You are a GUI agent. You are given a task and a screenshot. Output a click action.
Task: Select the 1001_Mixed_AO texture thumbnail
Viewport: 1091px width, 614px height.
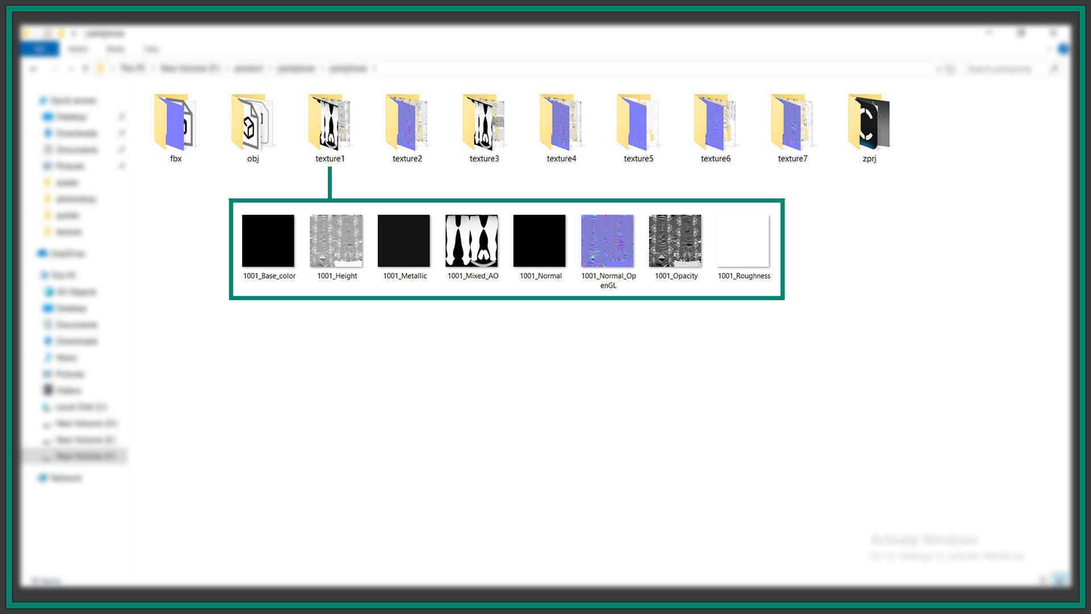point(472,241)
